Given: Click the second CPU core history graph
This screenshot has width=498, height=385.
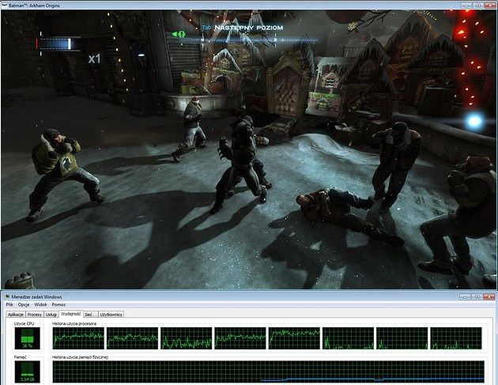Looking at the screenshot, I should (133, 338).
